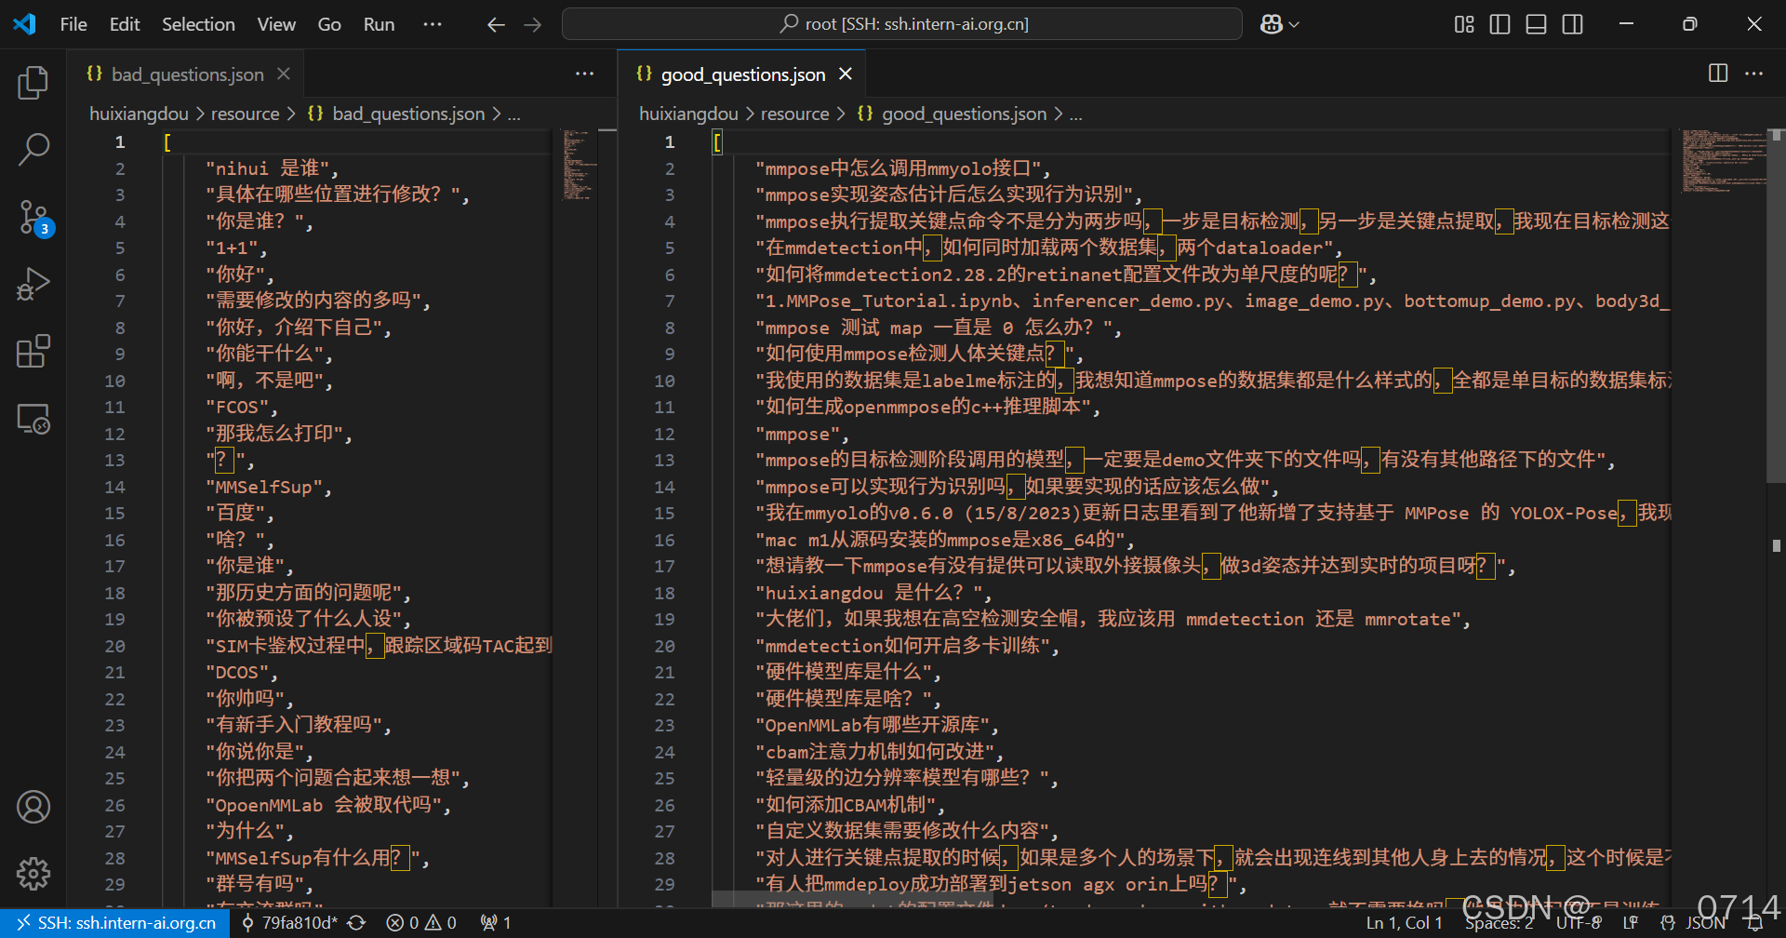Show more menu items via ellipsis
This screenshot has width=1786, height=938.
tap(433, 24)
